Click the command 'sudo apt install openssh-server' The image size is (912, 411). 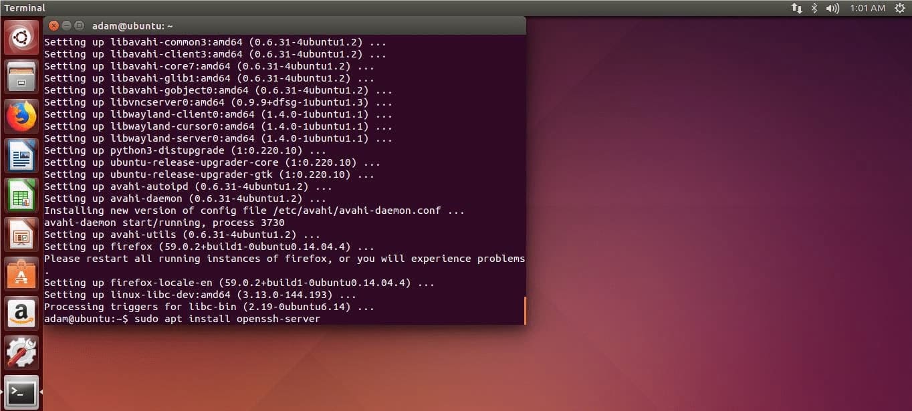coord(227,319)
